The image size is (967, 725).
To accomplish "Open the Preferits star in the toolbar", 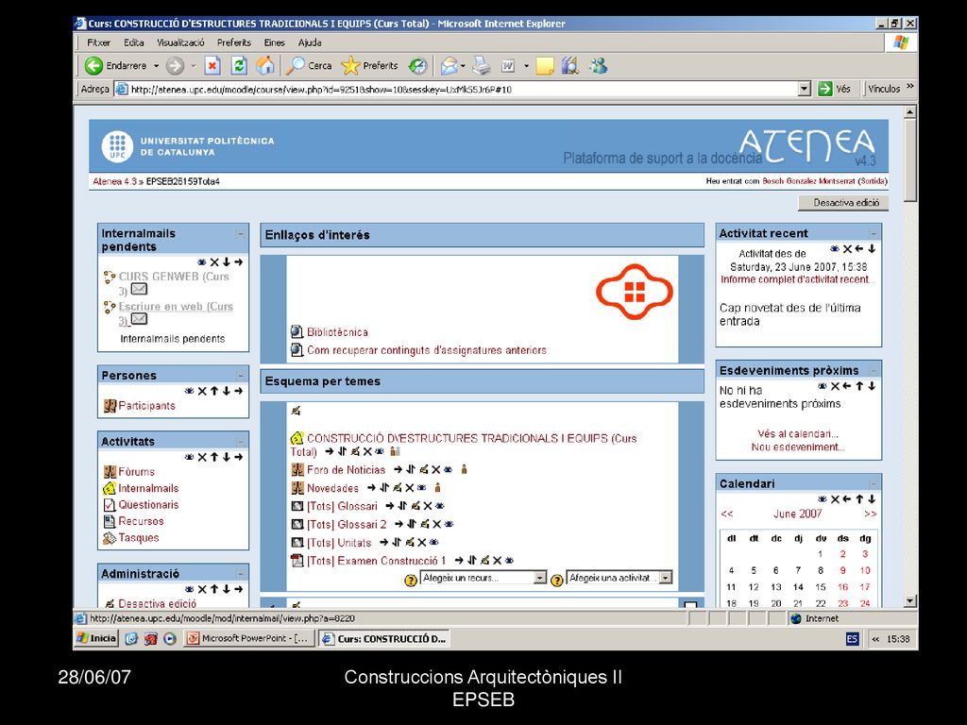I will tap(369, 65).
